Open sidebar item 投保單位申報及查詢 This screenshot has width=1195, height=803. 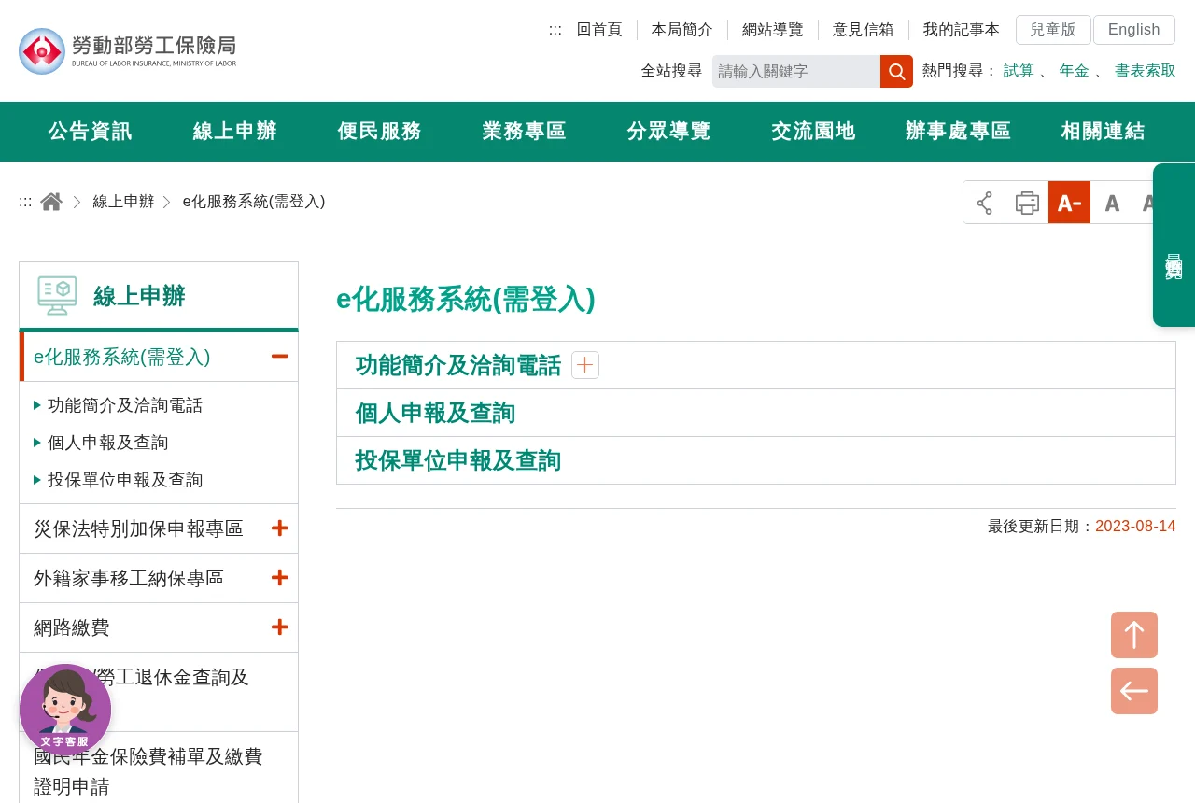(125, 480)
